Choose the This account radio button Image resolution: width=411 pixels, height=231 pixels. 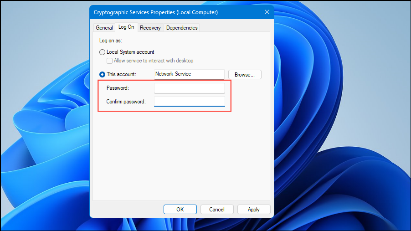pyautogui.click(x=102, y=74)
